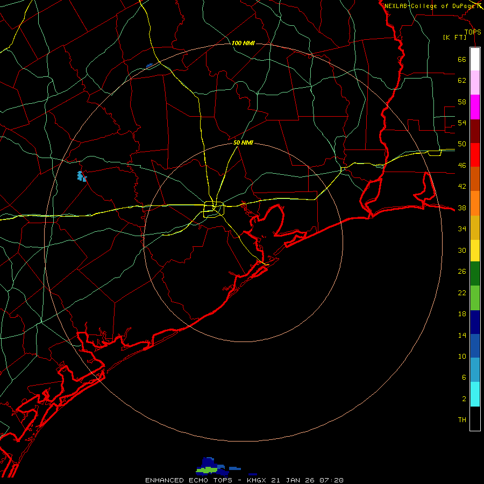Click the "30" legend value

pos(462,250)
